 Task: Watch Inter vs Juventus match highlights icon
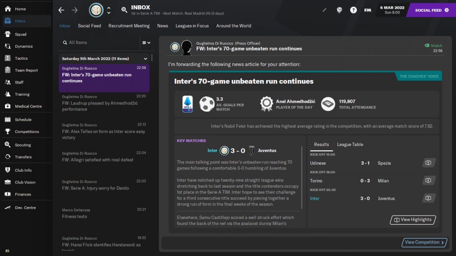click(x=428, y=198)
